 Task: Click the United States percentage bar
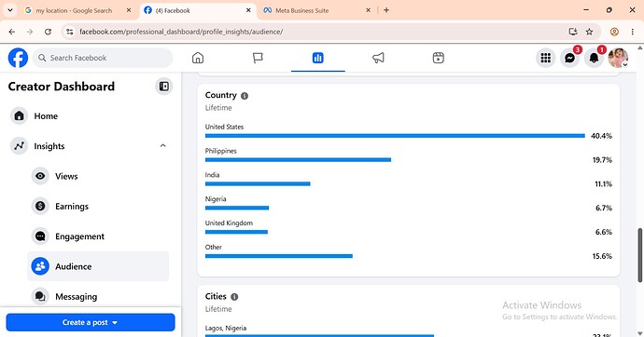[x=395, y=136]
